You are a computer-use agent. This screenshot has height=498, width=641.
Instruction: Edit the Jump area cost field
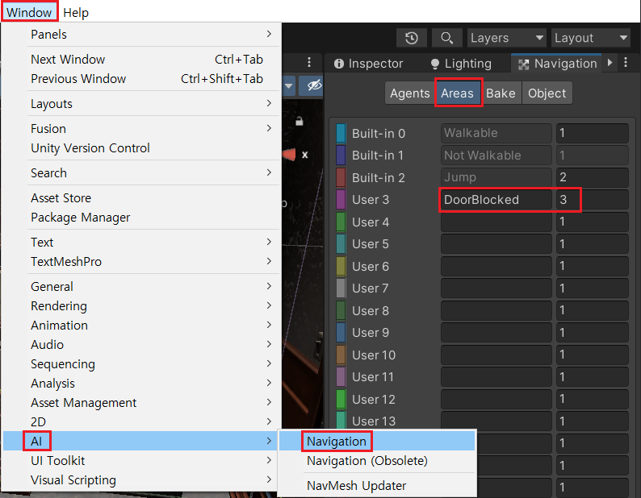[x=592, y=177]
